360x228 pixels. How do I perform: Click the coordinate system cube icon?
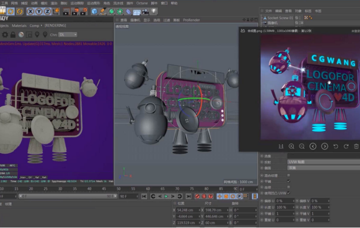click(x=56, y=11)
